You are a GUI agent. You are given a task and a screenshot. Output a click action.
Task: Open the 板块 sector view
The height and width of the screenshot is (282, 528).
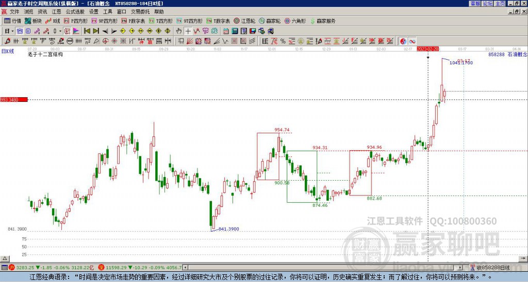33,21
